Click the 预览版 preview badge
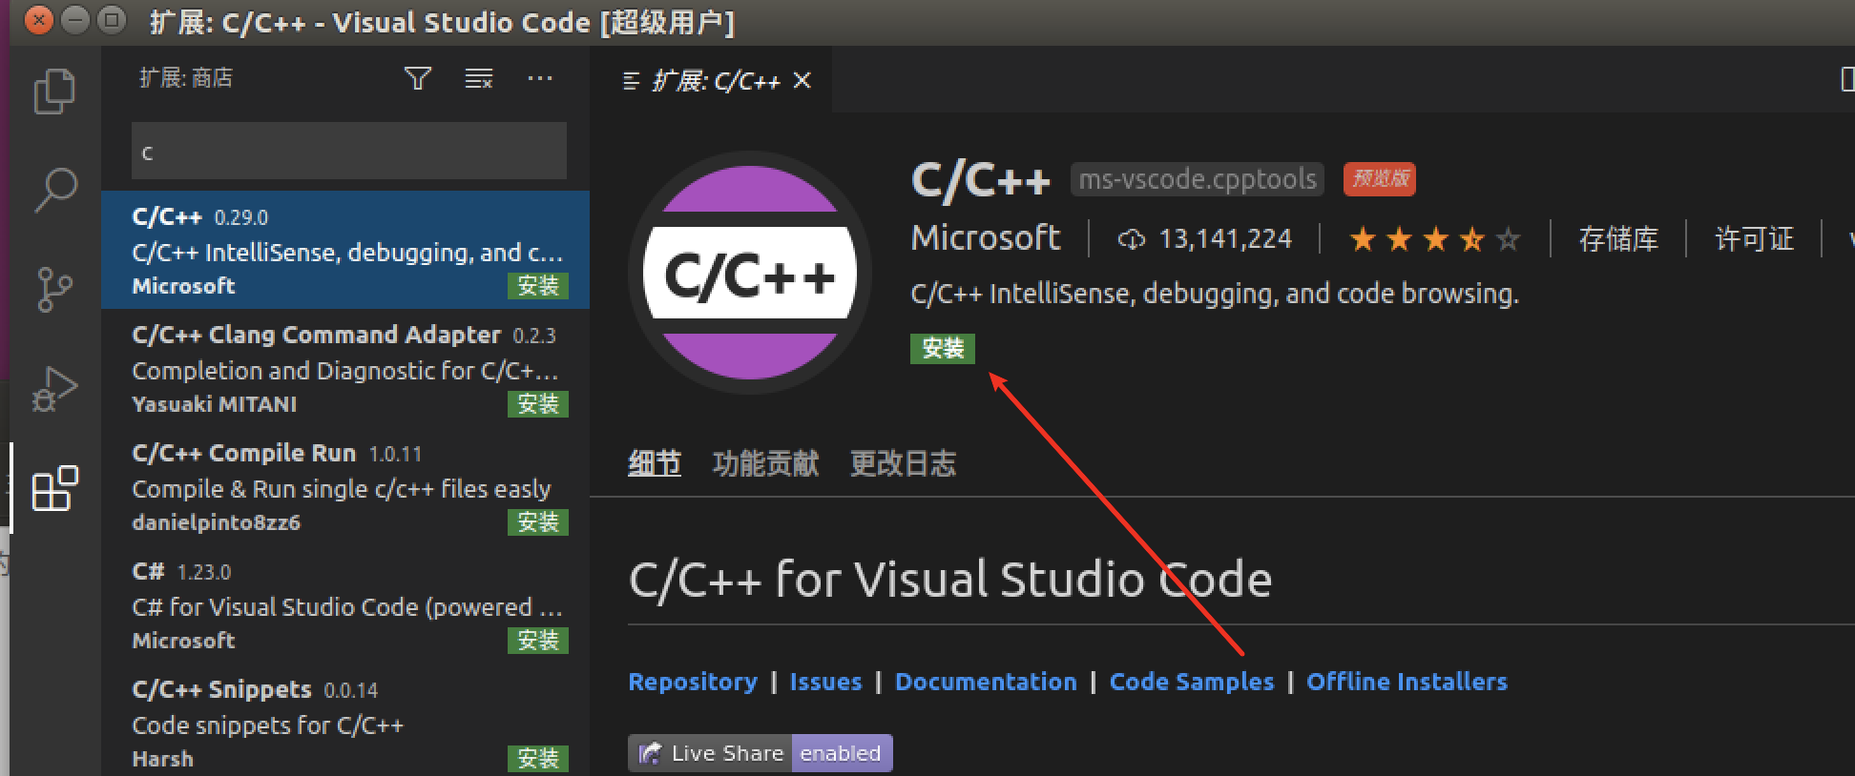This screenshot has height=776, width=1855. pyautogui.click(x=1380, y=178)
